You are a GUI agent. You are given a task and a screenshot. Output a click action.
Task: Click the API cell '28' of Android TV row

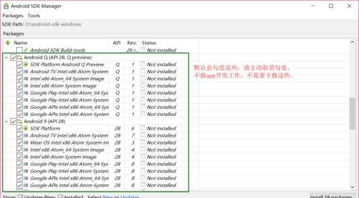[117, 136]
